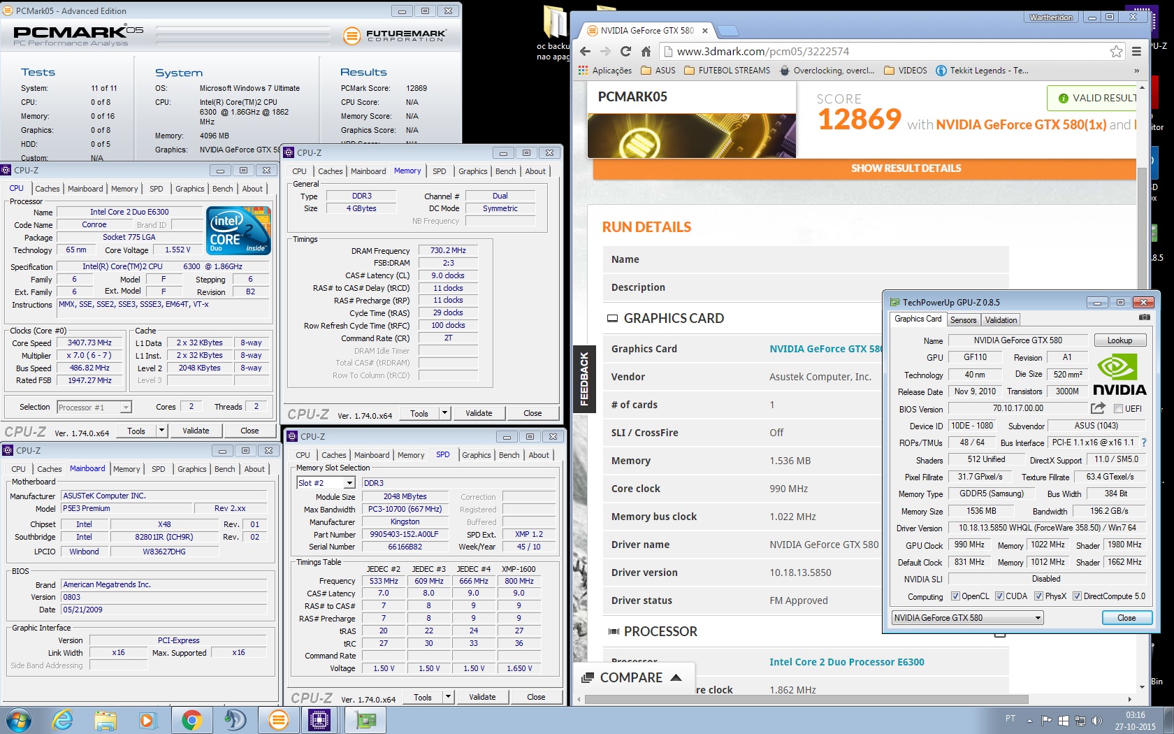Open ASUS bookmark folder
This screenshot has width=1174, height=734.
659,71
